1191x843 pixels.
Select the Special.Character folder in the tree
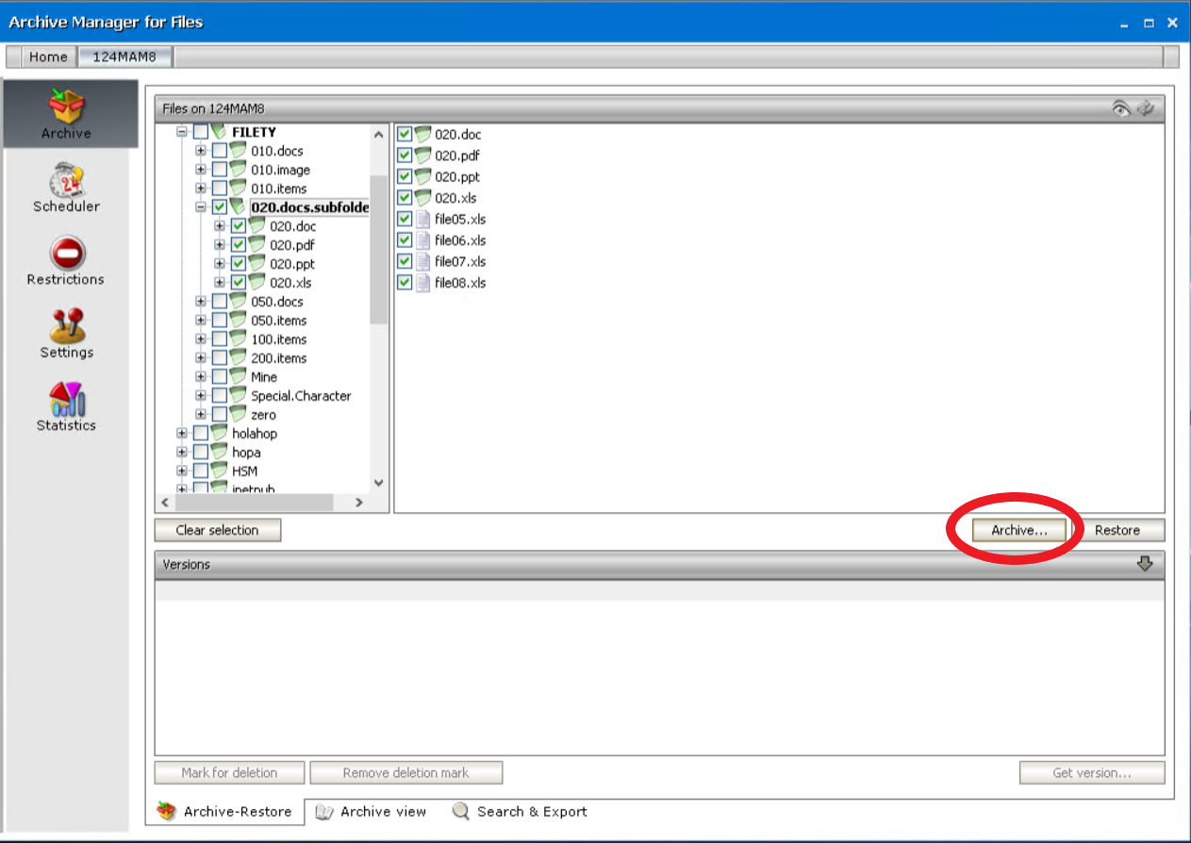click(300, 396)
